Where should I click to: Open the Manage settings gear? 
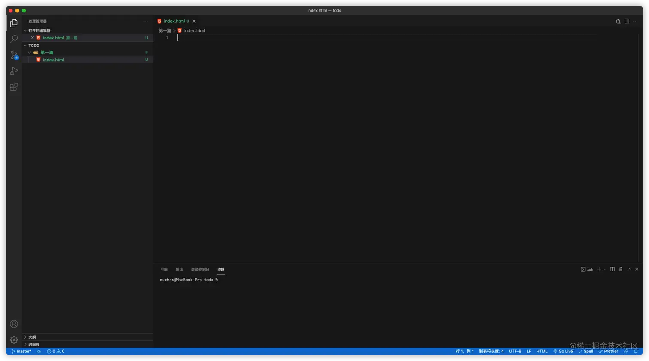[14, 340]
